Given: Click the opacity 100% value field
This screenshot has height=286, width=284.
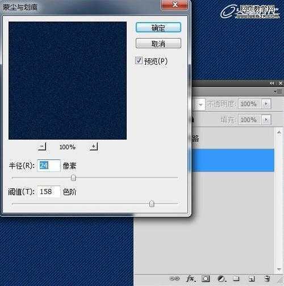Looking at the screenshot, I should (249, 104).
